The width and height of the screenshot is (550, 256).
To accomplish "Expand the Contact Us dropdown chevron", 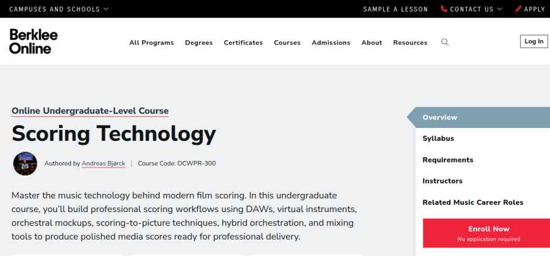I will (499, 9).
